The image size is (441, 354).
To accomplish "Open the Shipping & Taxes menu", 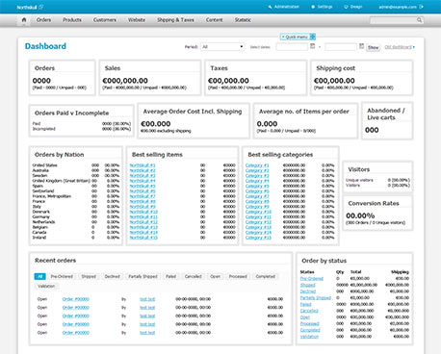I will [x=175, y=20].
